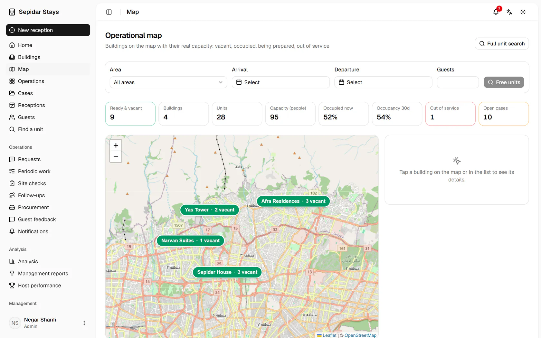This screenshot has height=338, width=541.
Task: Navigate to Site checks
Action: tap(48, 183)
